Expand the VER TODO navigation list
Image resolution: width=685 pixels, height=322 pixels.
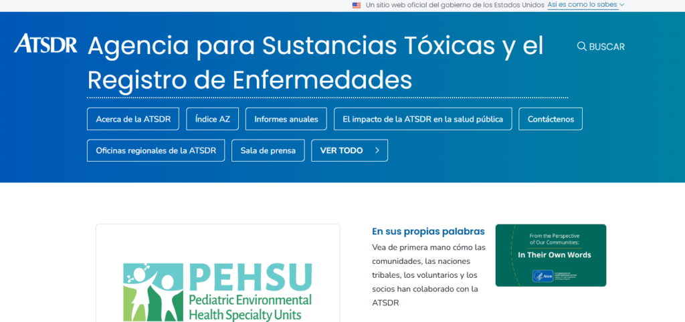[x=349, y=150]
